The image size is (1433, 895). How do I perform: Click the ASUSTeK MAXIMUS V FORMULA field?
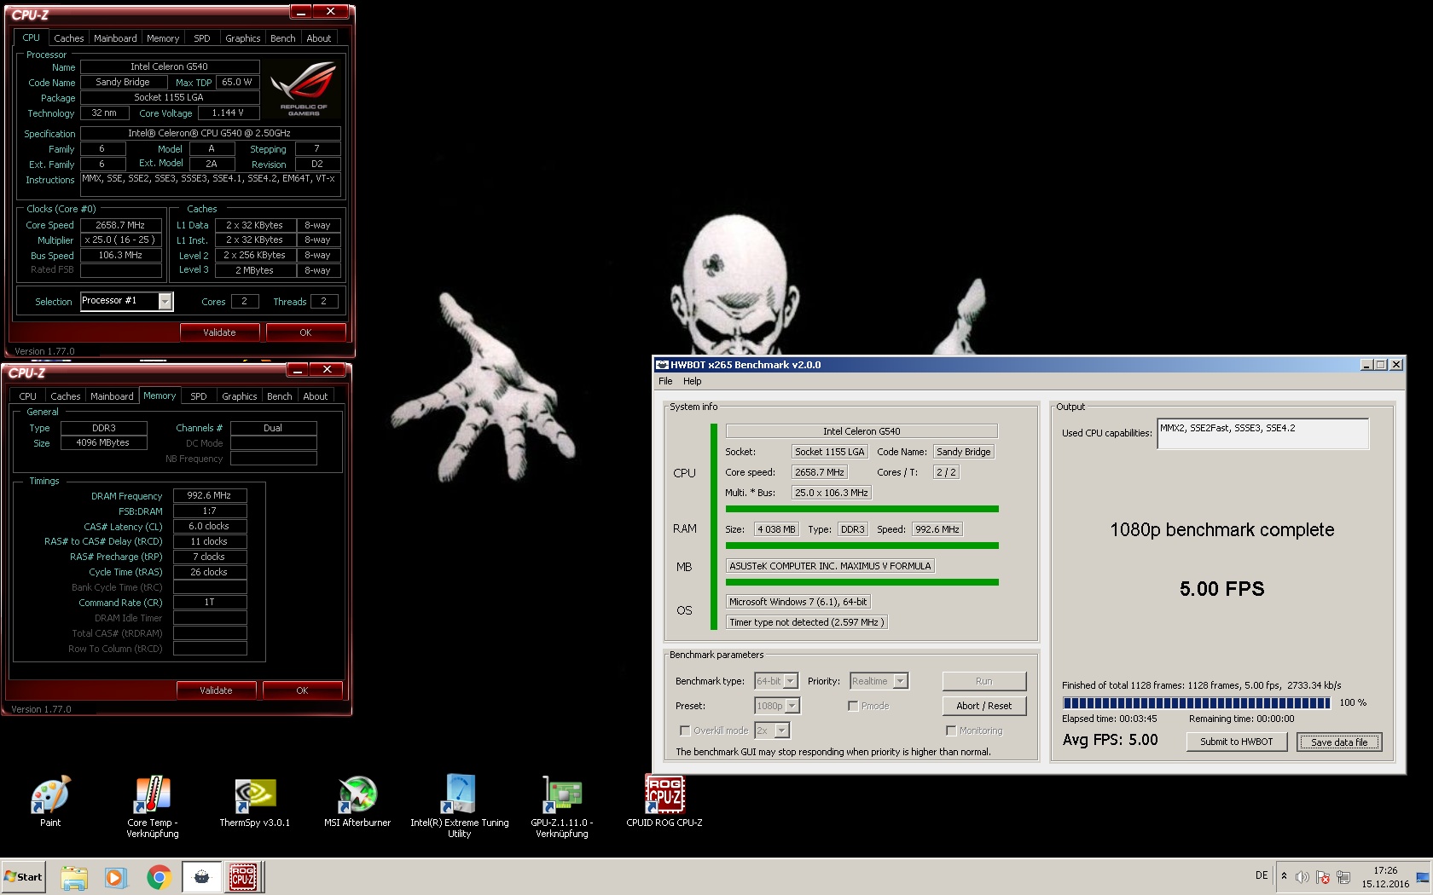[x=830, y=566]
